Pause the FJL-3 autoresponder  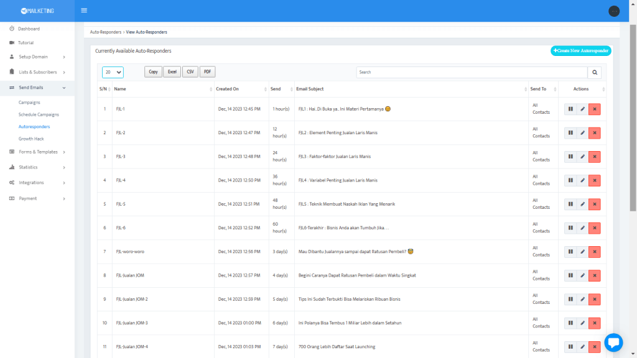click(x=570, y=157)
